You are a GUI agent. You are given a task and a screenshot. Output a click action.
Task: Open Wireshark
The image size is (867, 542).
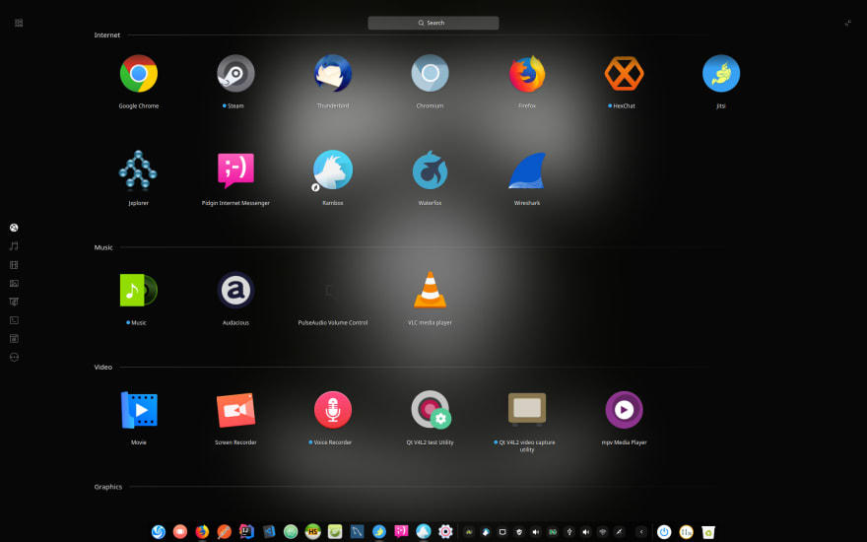pos(527,169)
